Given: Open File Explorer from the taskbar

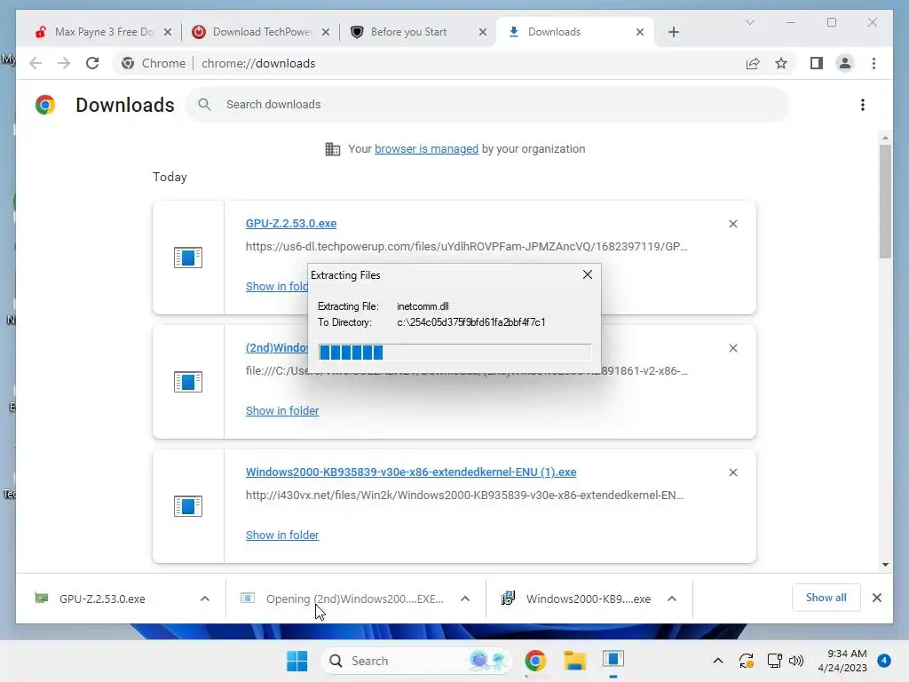Looking at the screenshot, I should tap(574, 661).
